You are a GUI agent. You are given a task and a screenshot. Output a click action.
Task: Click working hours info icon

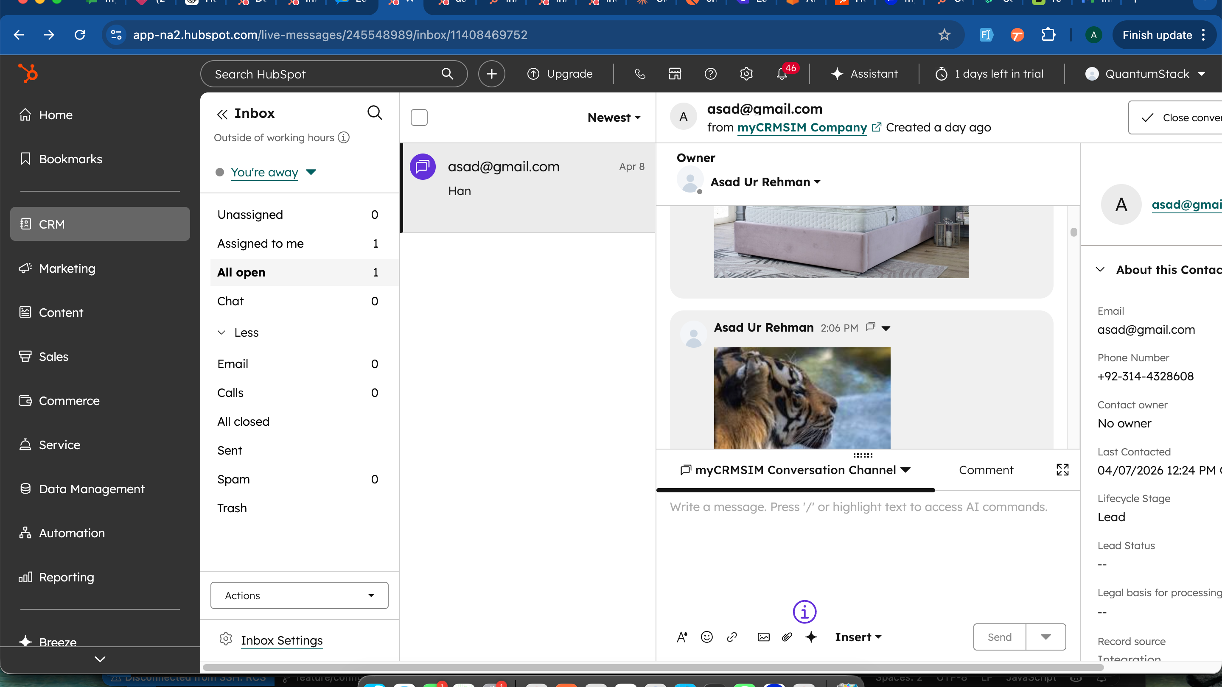(x=343, y=137)
